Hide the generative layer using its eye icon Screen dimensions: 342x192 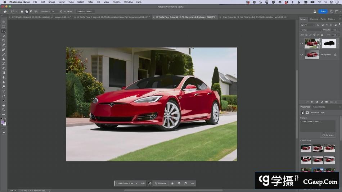(x=302, y=44)
